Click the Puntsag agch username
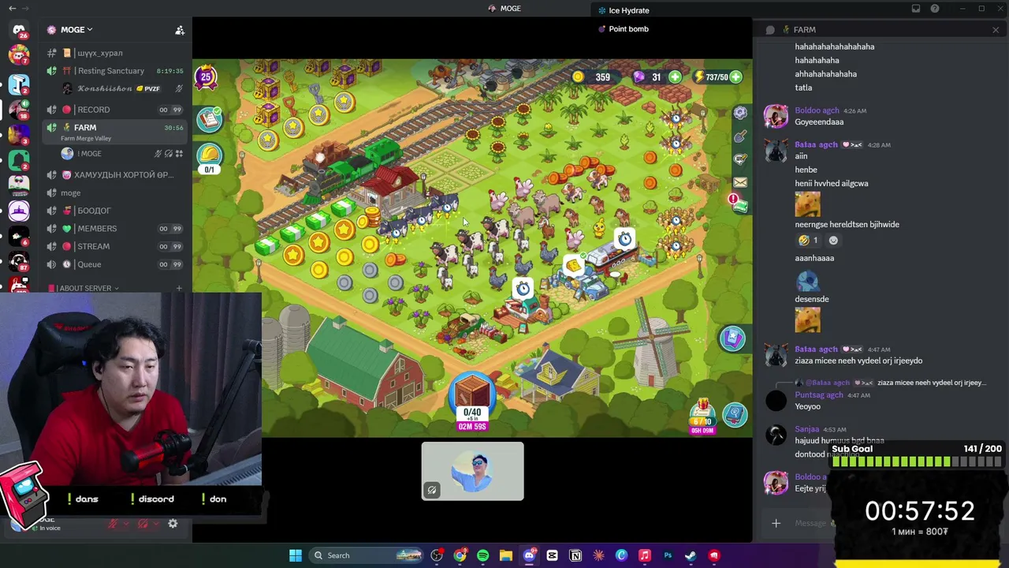This screenshot has width=1009, height=568. click(819, 394)
